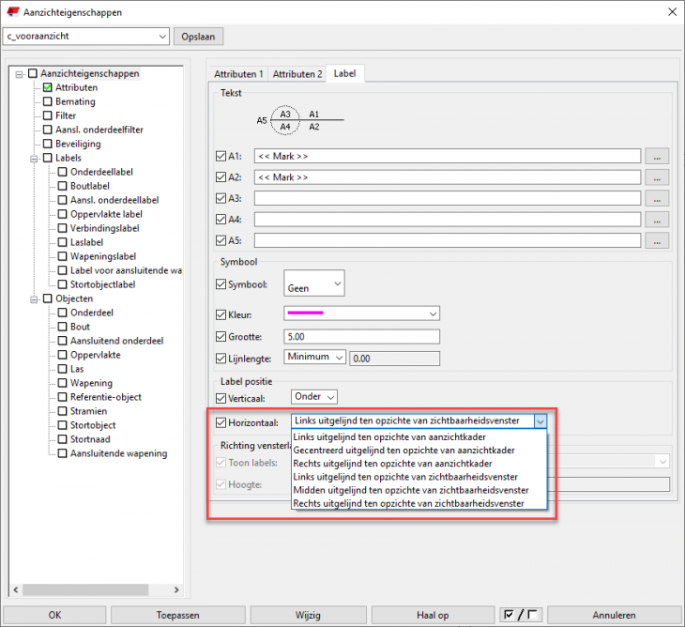
Task: Collapse the Labels tree node
Action: (x=34, y=159)
